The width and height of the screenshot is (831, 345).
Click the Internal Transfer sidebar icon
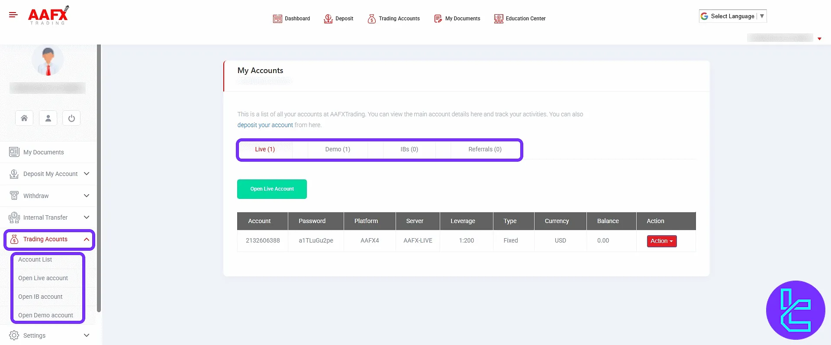(14, 217)
